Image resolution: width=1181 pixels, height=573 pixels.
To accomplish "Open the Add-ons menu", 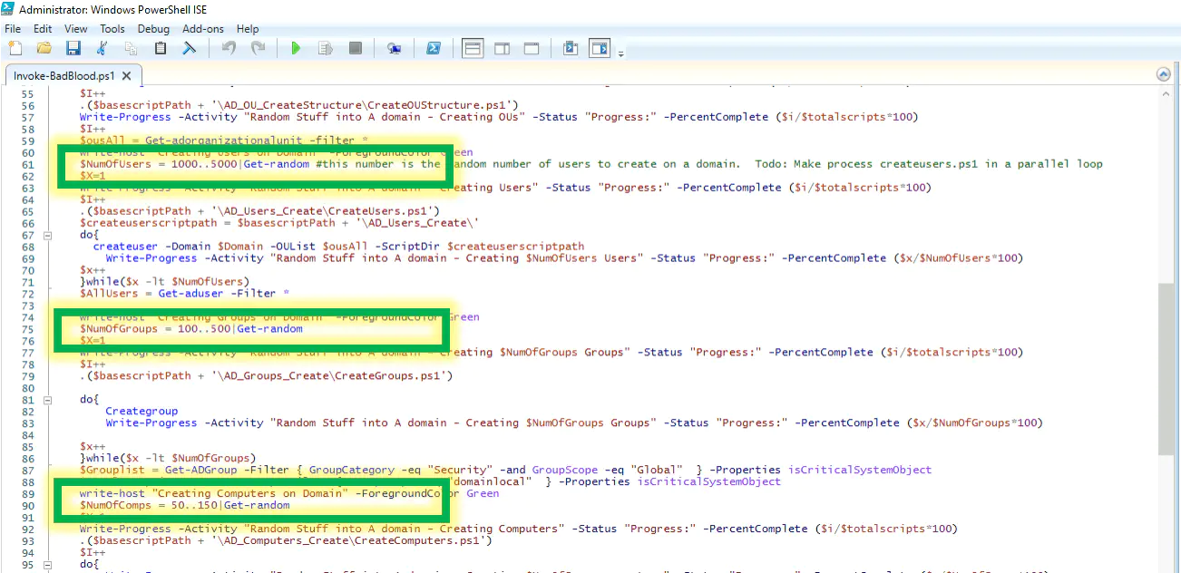I will [203, 29].
